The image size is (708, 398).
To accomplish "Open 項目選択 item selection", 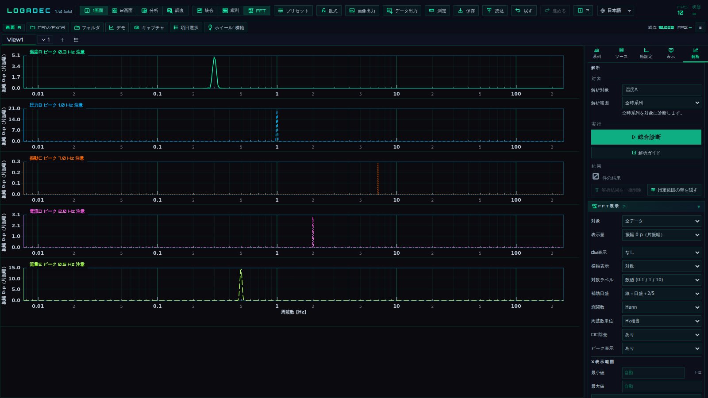I will 186,27.
